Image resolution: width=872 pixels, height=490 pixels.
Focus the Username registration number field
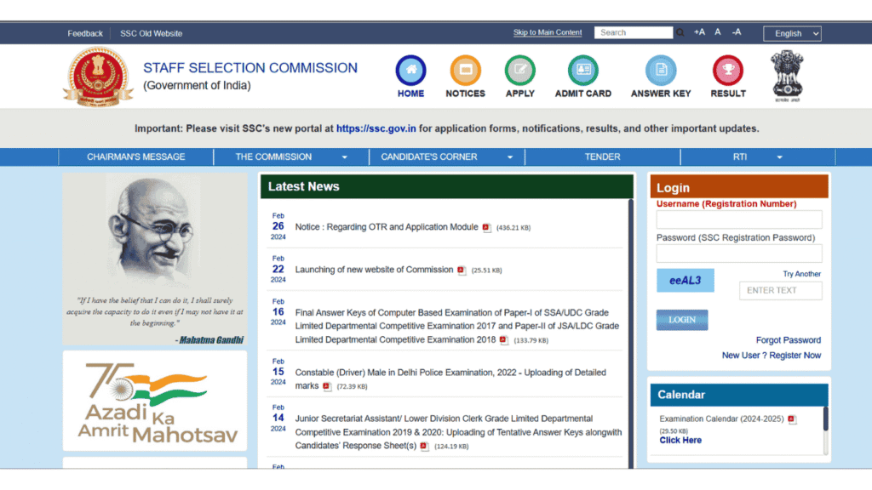pos(739,219)
